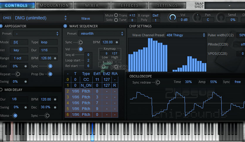Click the Poly value 1
245x142 pixels.
(155, 20)
